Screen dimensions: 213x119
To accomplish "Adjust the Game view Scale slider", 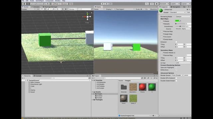I will coord(142,9).
